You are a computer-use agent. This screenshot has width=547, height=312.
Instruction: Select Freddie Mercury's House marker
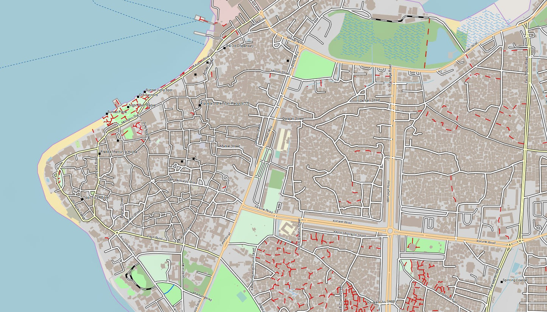[x=100, y=154]
